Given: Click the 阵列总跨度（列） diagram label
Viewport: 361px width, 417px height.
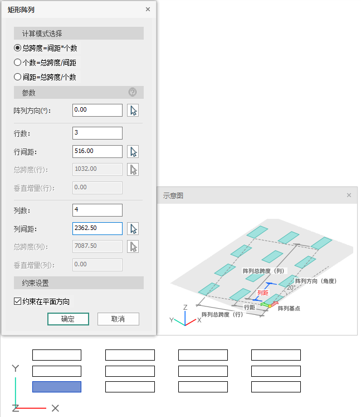Looking at the screenshot, I should [x=264, y=271].
